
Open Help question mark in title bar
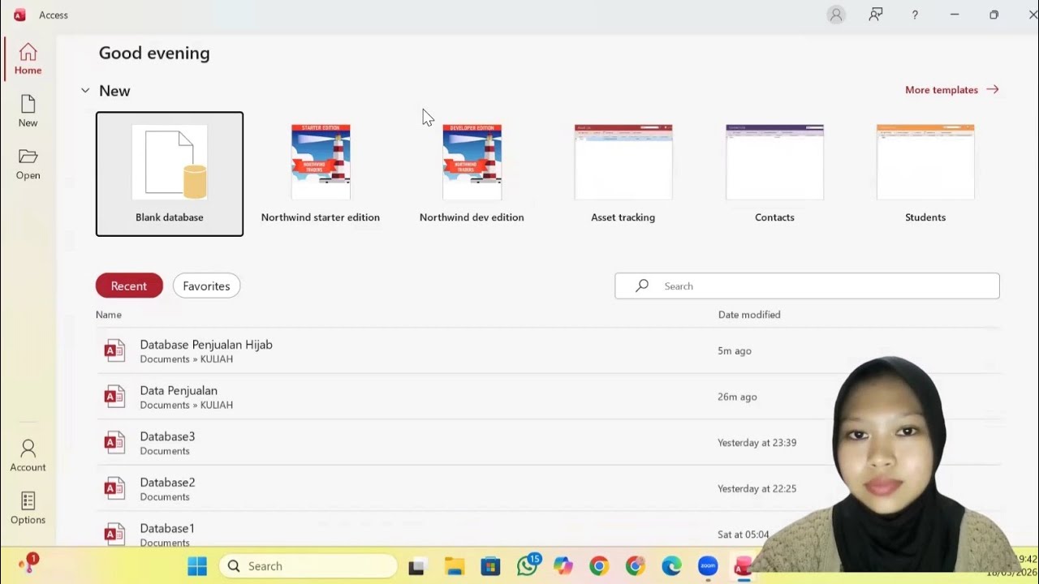pos(915,15)
